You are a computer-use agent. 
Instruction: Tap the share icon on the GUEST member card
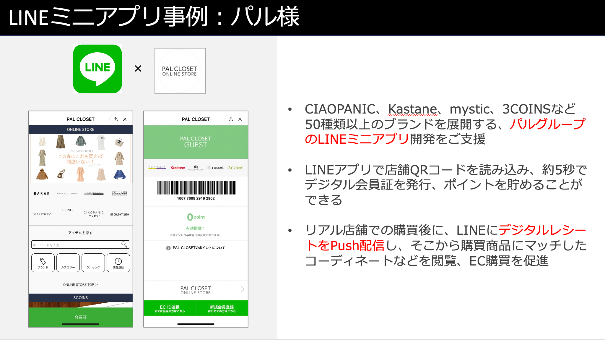point(230,119)
